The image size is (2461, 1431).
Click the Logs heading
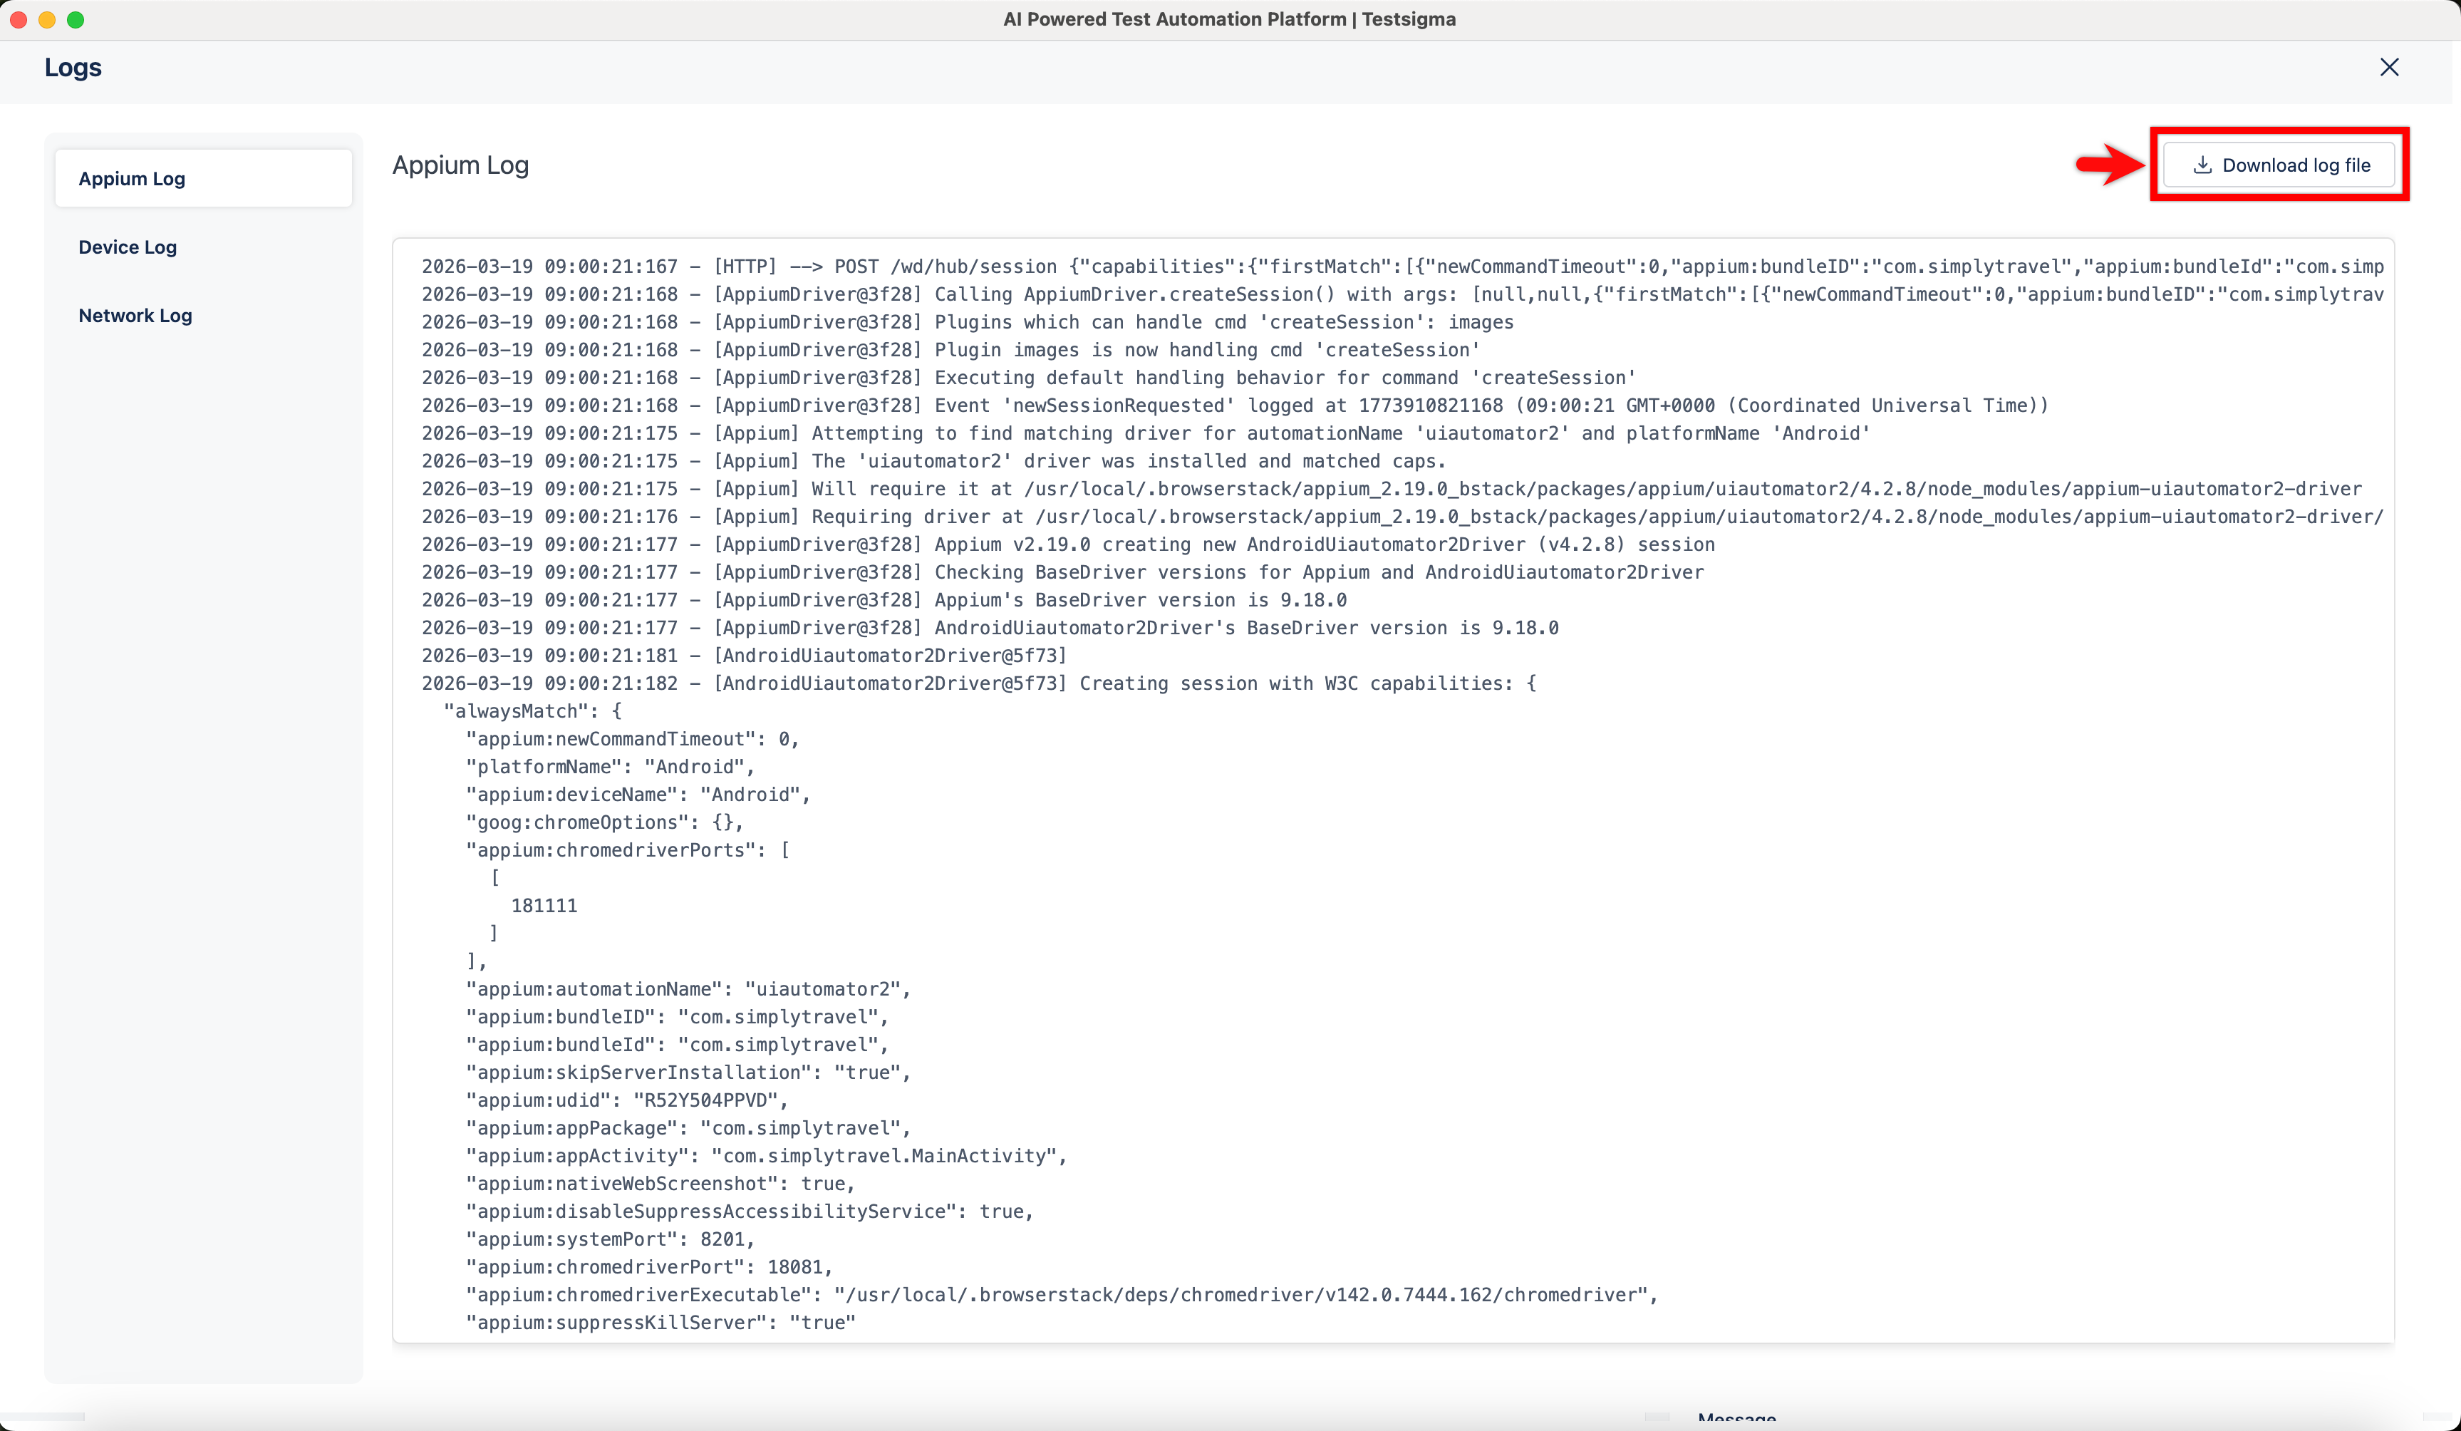[72, 68]
